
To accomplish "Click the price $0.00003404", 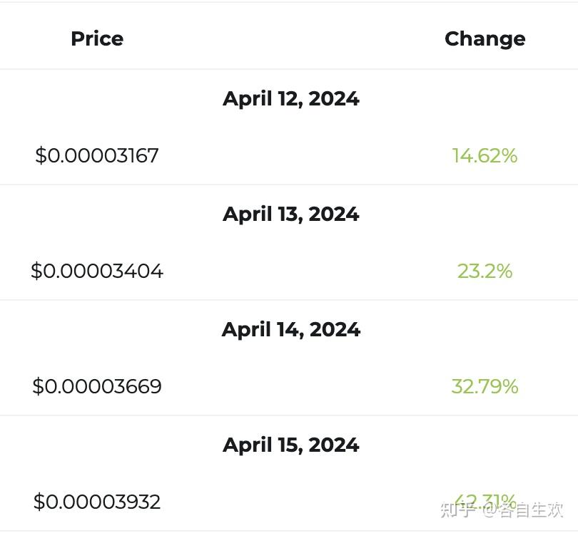I will 97,271.
